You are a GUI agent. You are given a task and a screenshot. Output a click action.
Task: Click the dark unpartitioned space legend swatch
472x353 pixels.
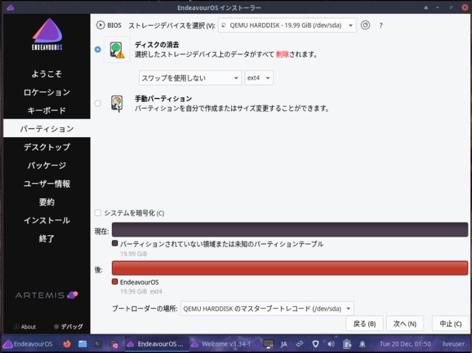point(115,243)
